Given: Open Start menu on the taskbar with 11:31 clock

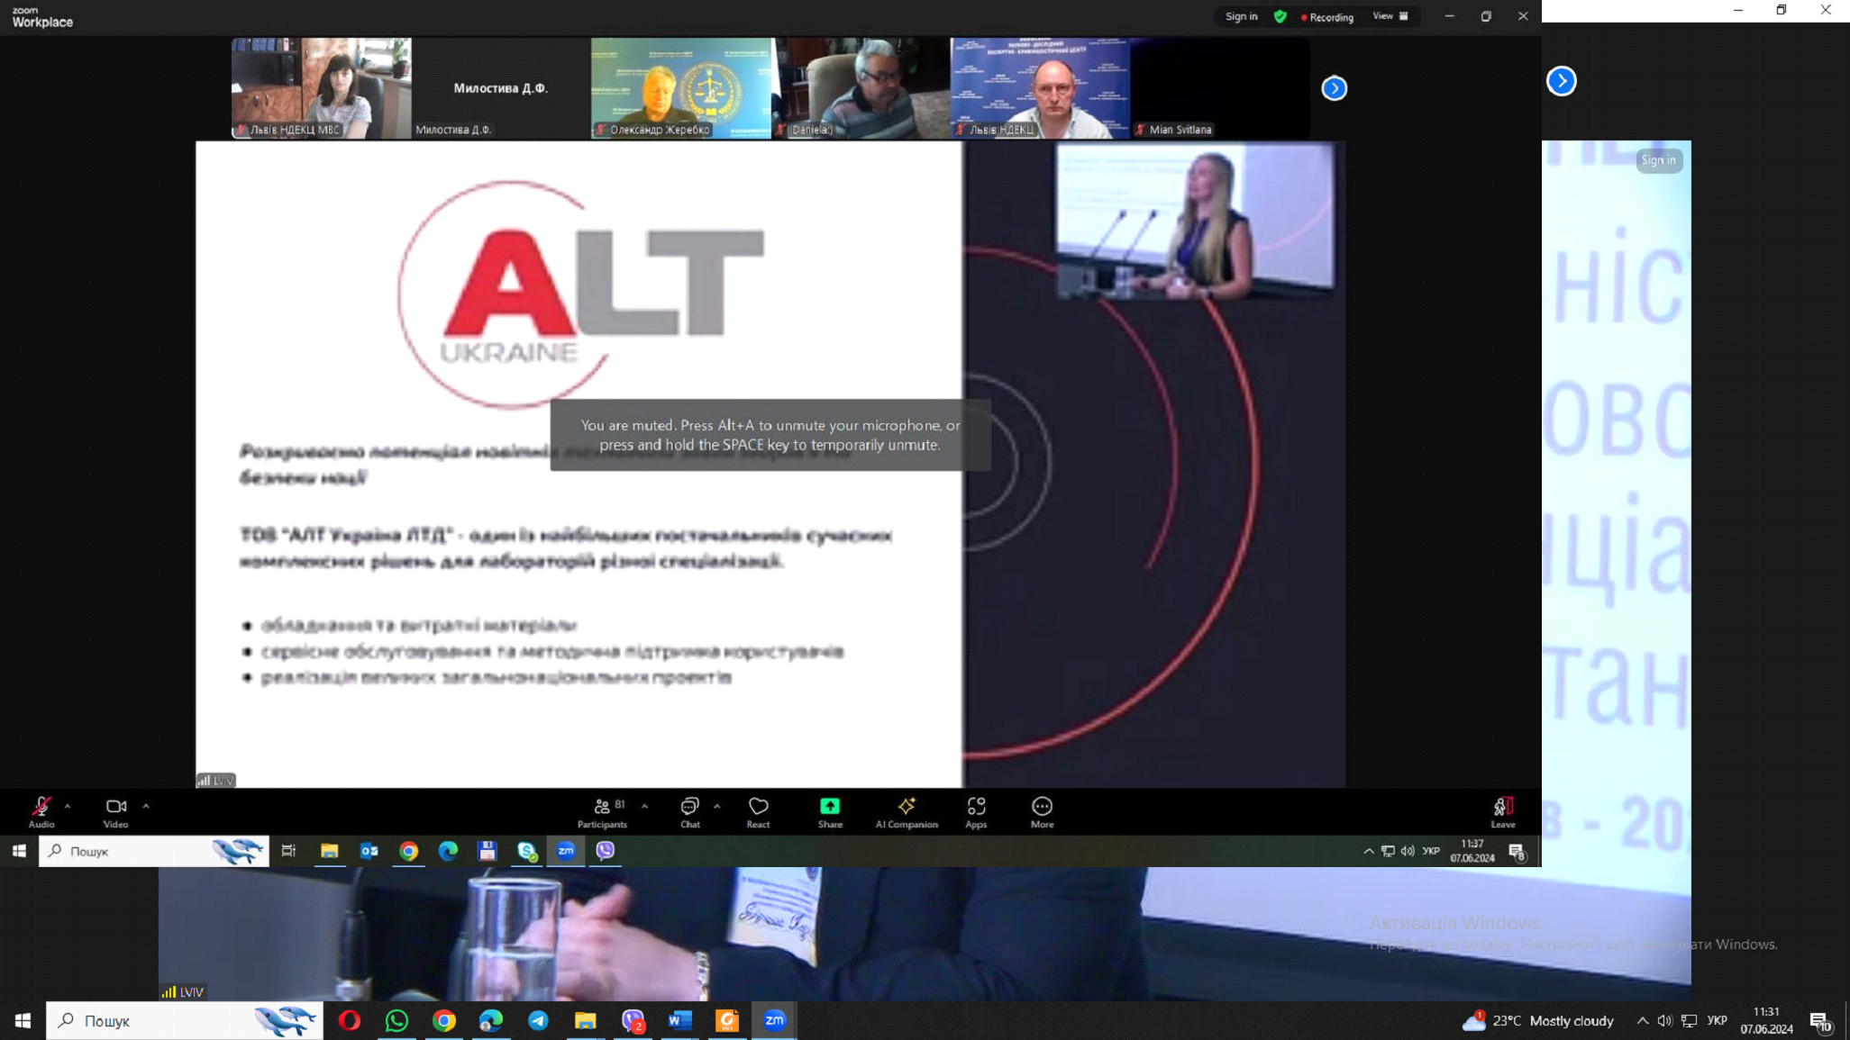Looking at the screenshot, I should click(23, 1020).
